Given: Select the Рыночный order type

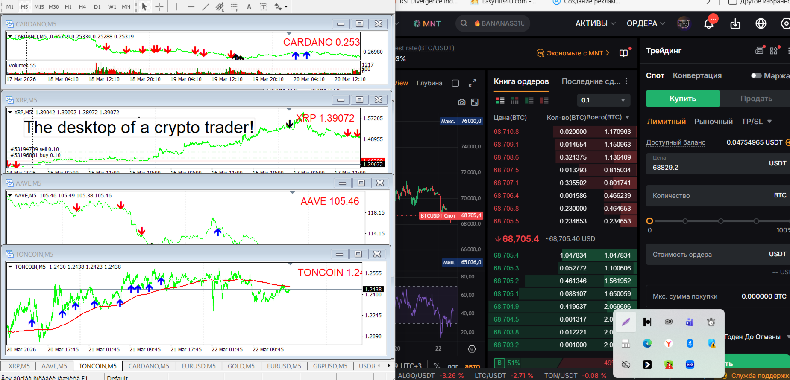Looking at the screenshot, I should [x=714, y=122].
